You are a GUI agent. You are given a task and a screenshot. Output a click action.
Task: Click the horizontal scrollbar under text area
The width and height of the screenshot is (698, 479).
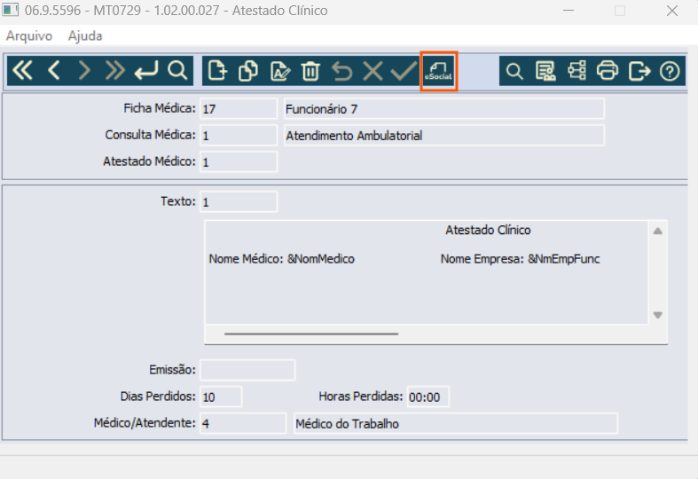311,334
